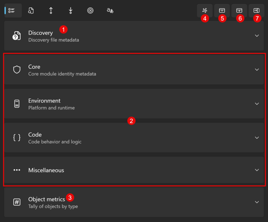
Task: Click the collapse all button marked 6
Action: 239,10
